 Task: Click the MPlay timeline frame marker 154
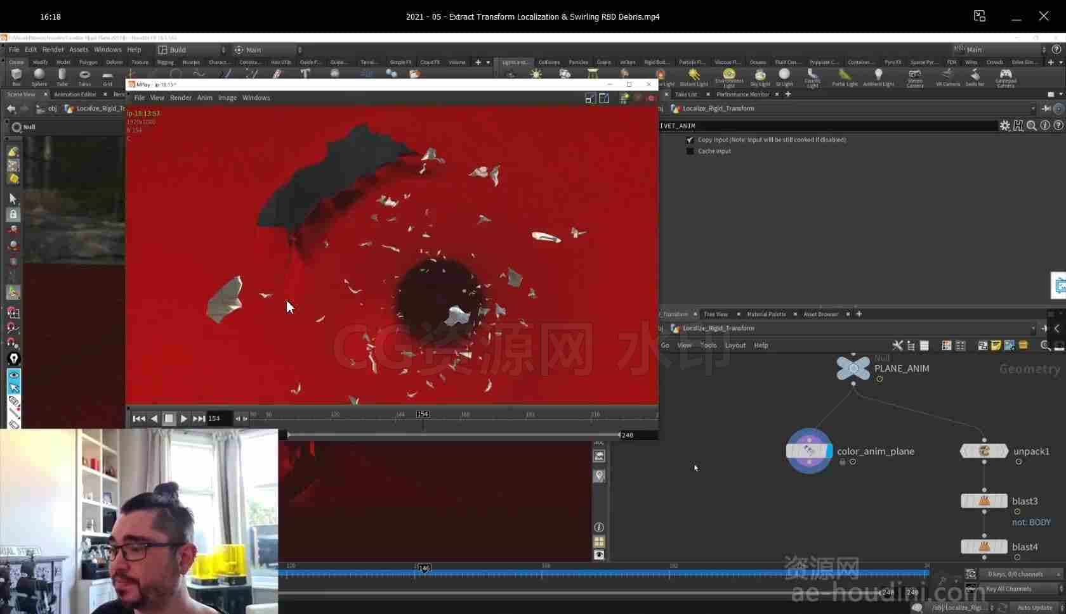[x=423, y=414]
